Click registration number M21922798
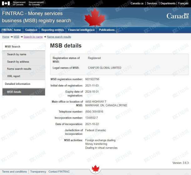Image resolution: width=191 pixels, height=175 pixels. pos(92,79)
